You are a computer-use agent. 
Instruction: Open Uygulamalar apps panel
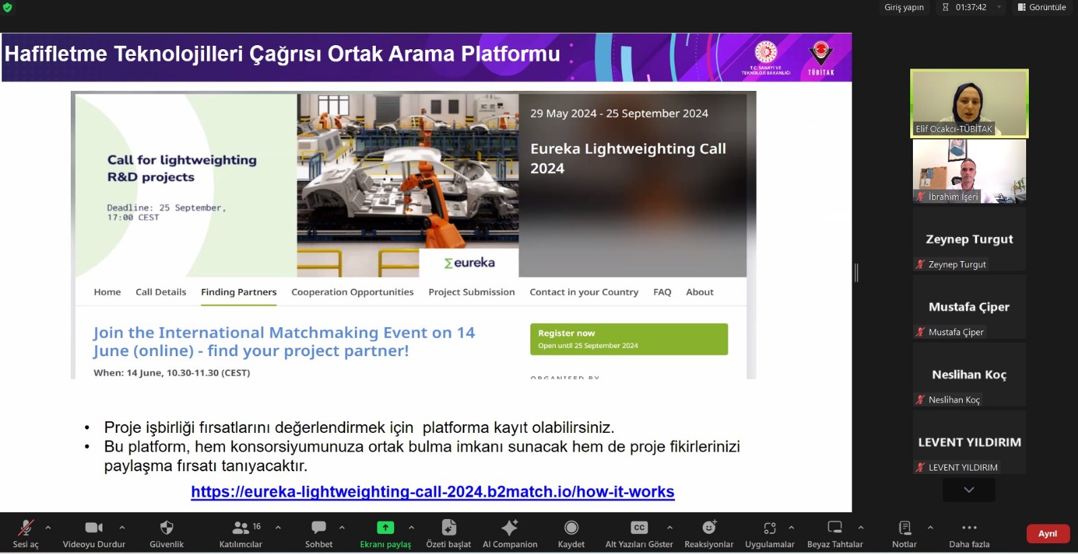coord(770,534)
